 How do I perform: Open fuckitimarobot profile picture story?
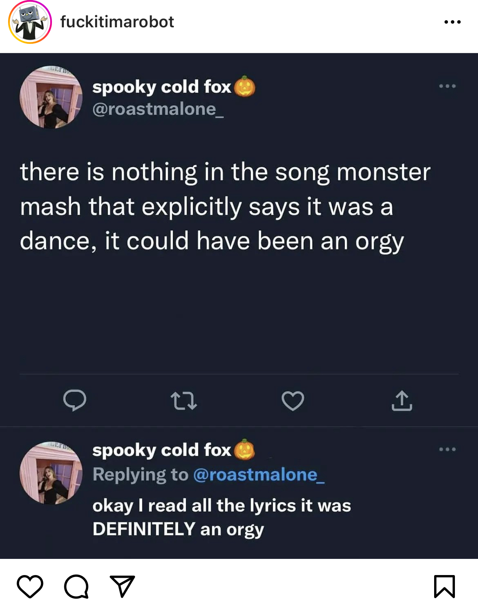click(30, 22)
